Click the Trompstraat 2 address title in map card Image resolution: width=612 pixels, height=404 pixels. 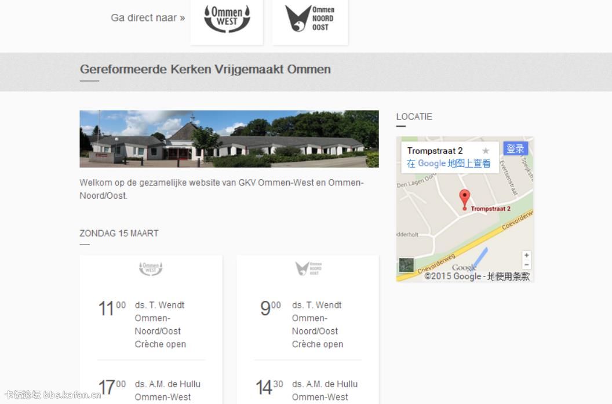coord(435,151)
